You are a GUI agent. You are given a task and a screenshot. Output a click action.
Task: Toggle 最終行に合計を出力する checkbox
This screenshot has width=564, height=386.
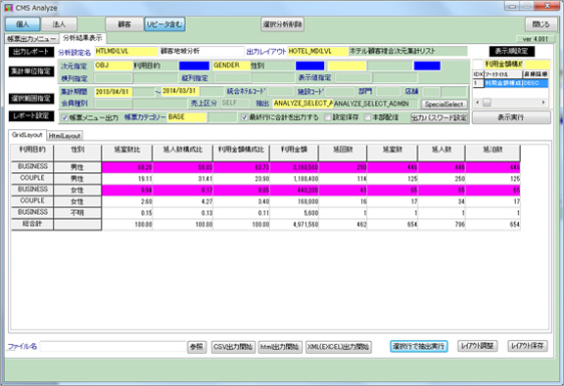tap(245, 117)
